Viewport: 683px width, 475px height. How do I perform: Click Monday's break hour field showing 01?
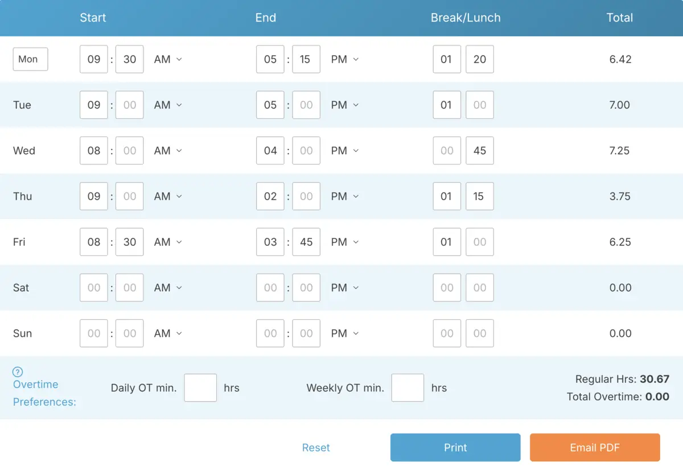click(x=447, y=59)
